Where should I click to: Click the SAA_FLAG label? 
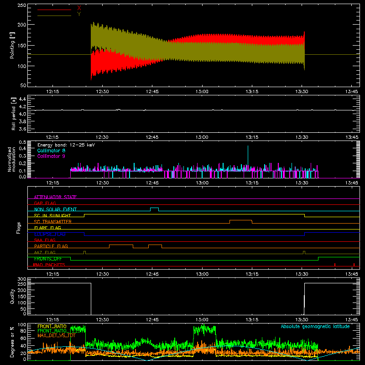point(45,240)
